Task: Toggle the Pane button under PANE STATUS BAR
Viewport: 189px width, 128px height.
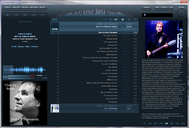Action: pyautogui.click(x=159, y=9)
